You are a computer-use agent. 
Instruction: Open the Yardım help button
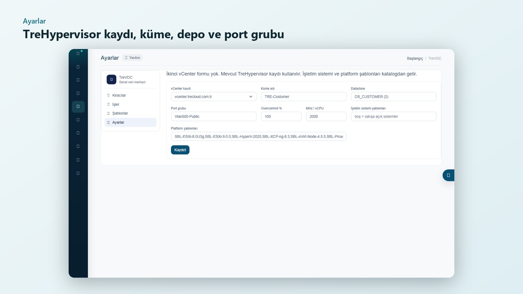[132, 58]
